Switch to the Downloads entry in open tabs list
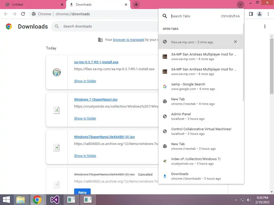The height and width of the screenshot is (205, 274). 201,176
